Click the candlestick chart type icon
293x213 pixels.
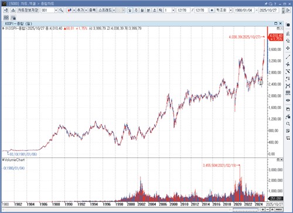point(70,10)
